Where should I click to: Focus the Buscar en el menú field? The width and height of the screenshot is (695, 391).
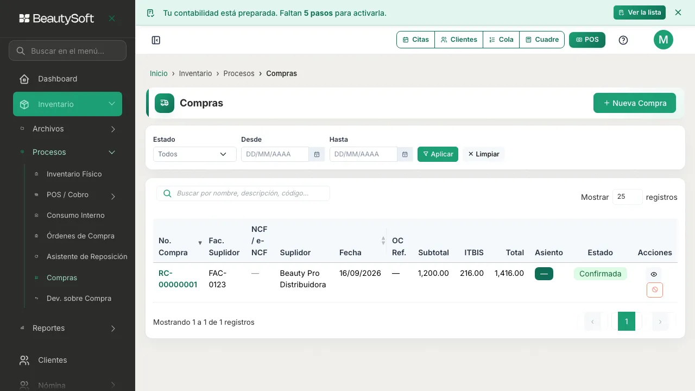(67, 51)
